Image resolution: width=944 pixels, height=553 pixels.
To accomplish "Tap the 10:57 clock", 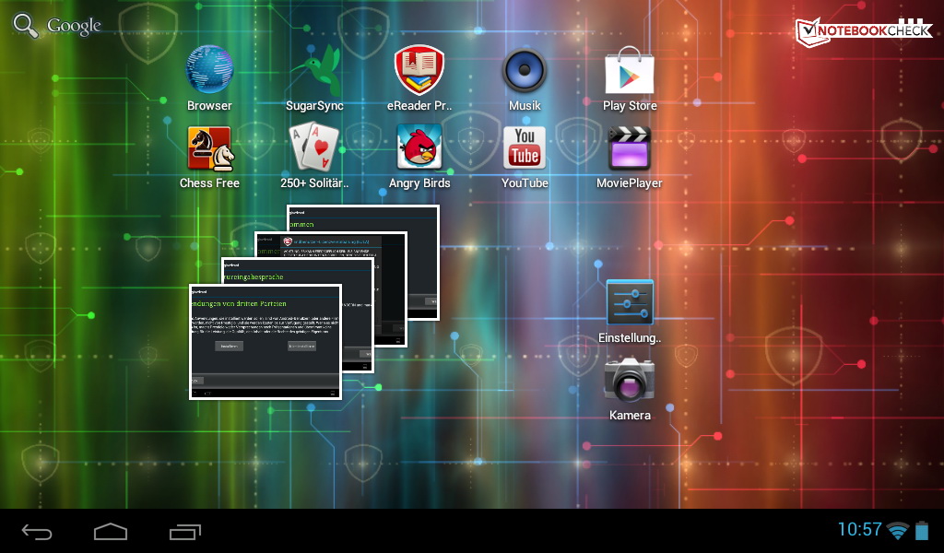I will pyautogui.click(x=860, y=530).
